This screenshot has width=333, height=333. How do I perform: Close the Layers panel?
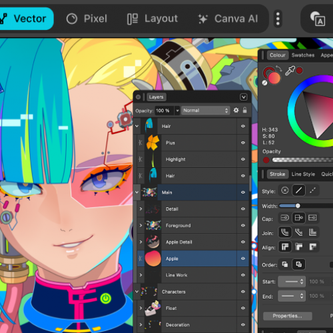[x=138, y=97]
